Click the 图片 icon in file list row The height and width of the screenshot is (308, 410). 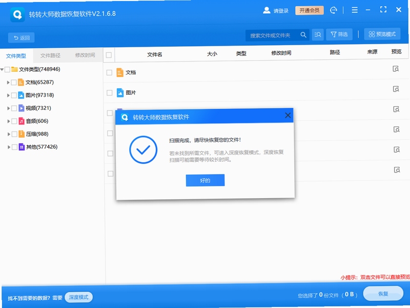pyautogui.click(x=120, y=93)
